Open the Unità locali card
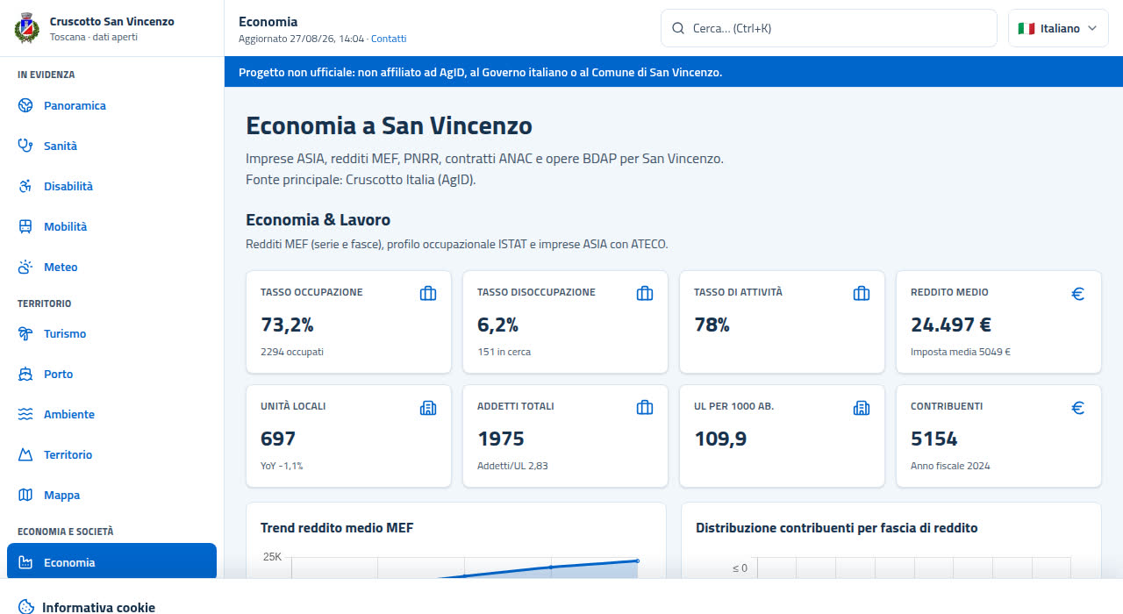The height and width of the screenshot is (614, 1123). 349,436
